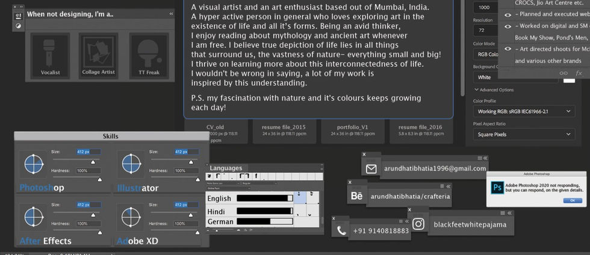Click the email envelope icon
The height and width of the screenshot is (255, 590).
[x=371, y=169]
